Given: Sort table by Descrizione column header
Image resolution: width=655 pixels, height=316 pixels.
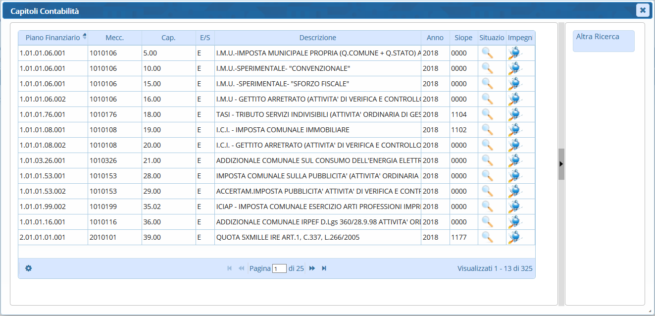Looking at the screenshot, I should 317,38.
